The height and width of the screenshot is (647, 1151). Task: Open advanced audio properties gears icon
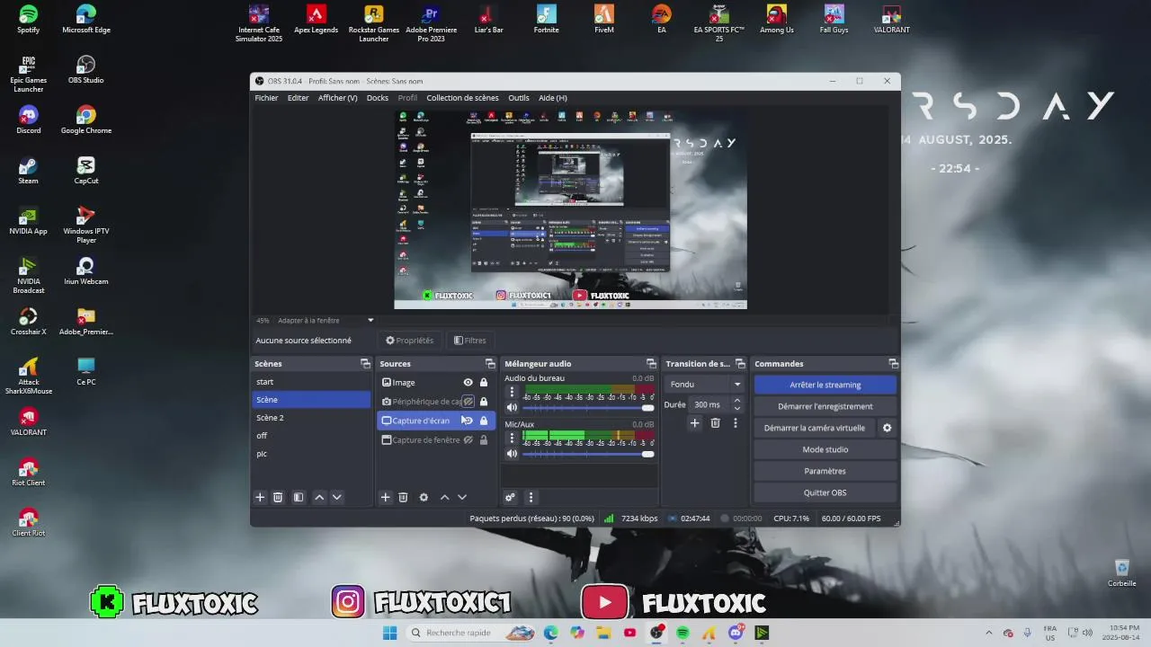point(510,497)
